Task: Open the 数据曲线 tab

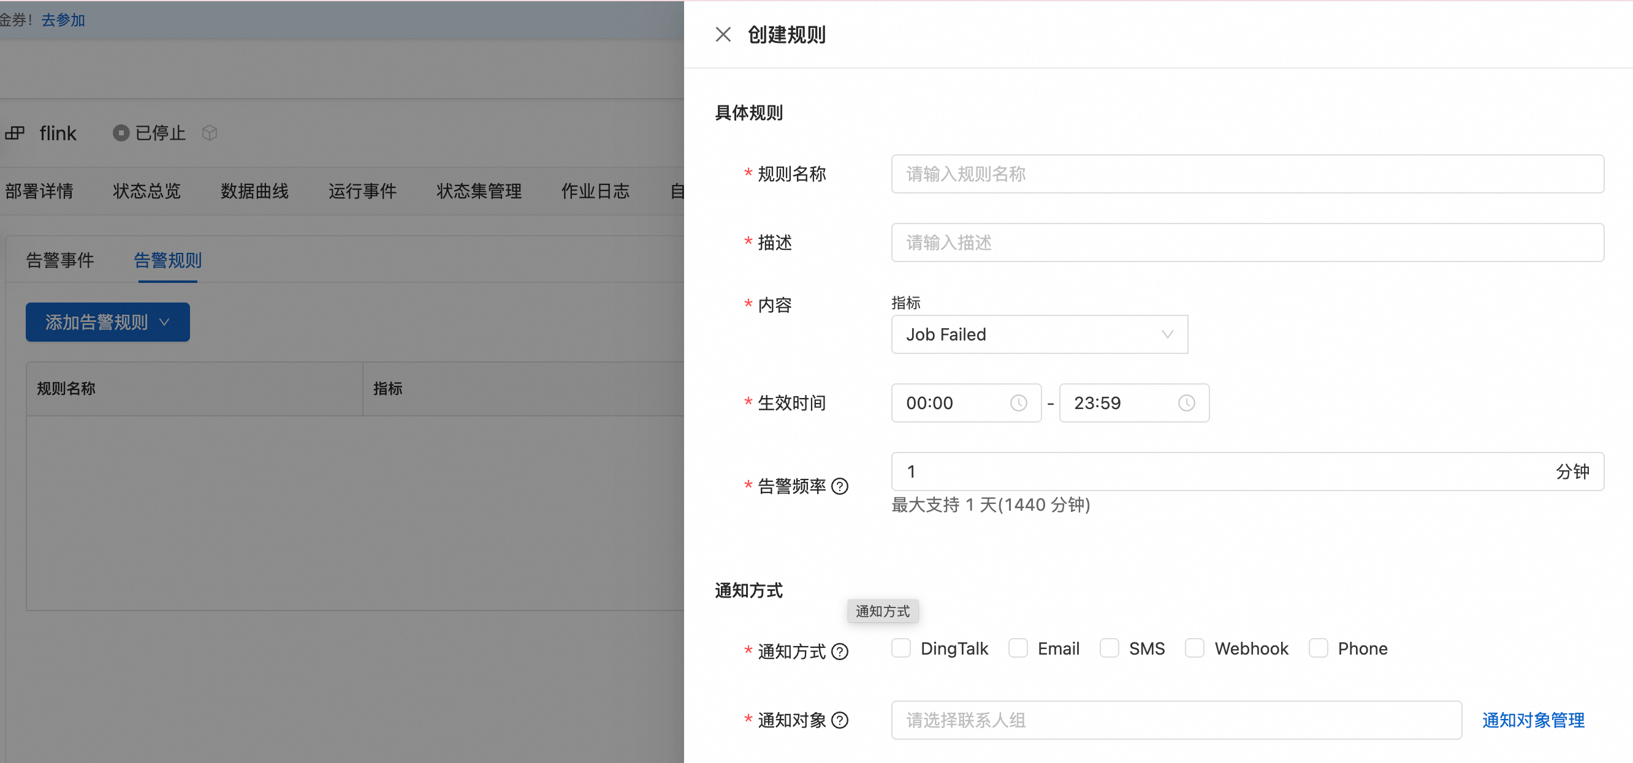Action: 254,191
